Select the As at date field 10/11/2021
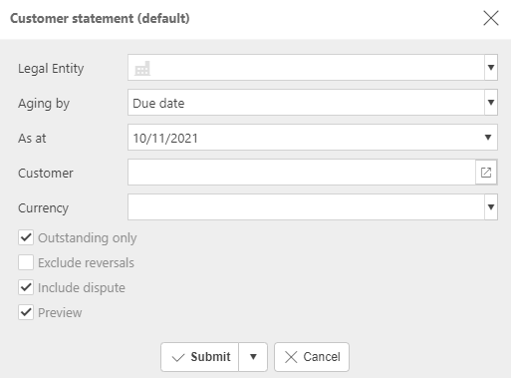Image resolution: width=511 pixels, height=378 pixels. coord(305,138)
